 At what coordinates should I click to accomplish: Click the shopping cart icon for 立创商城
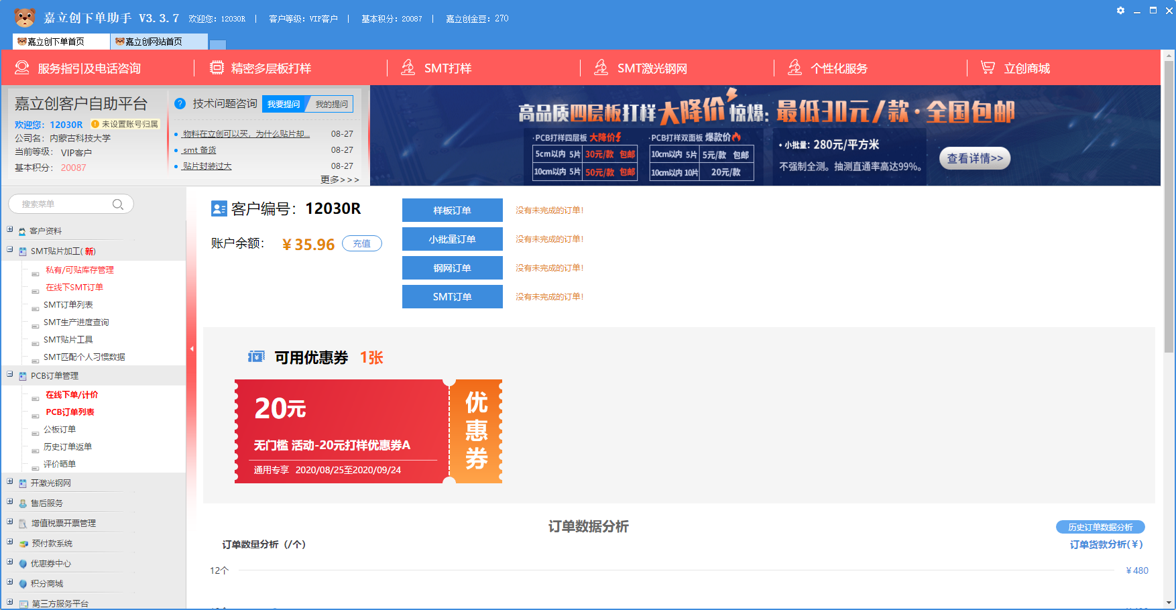988,67
